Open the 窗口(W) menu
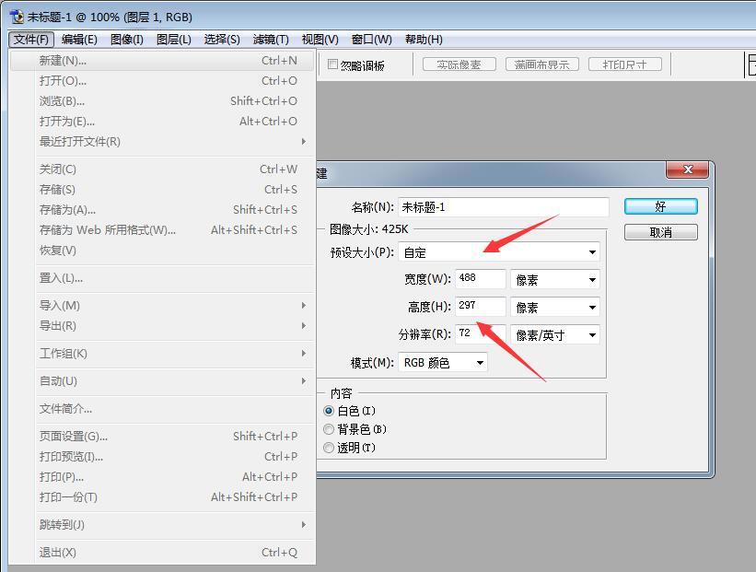This screenshot has width=756, height=572. pyautogui.click(x=371, y=40)
